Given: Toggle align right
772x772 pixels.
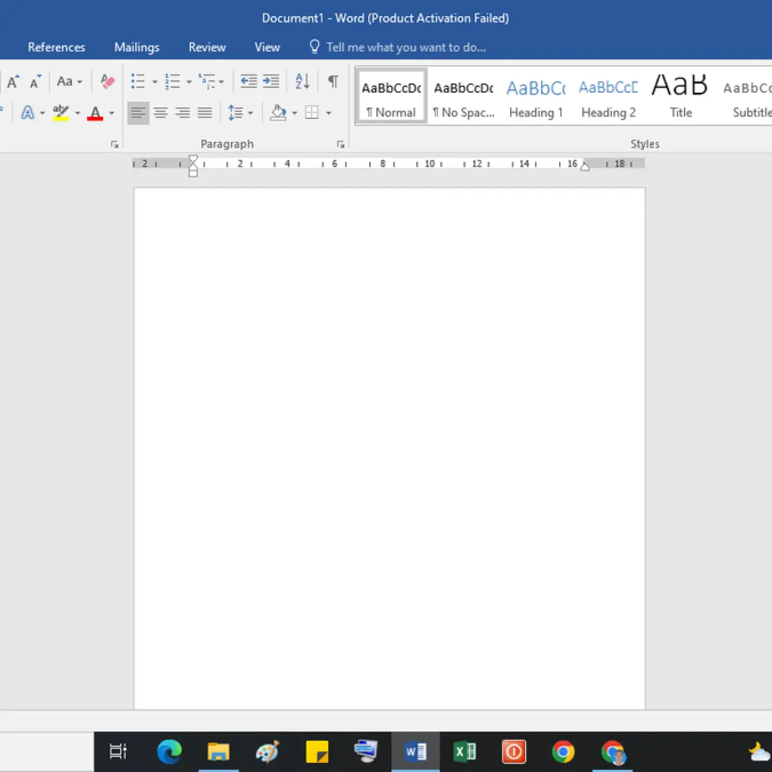Looking at the screenshot, I should 183,113.
